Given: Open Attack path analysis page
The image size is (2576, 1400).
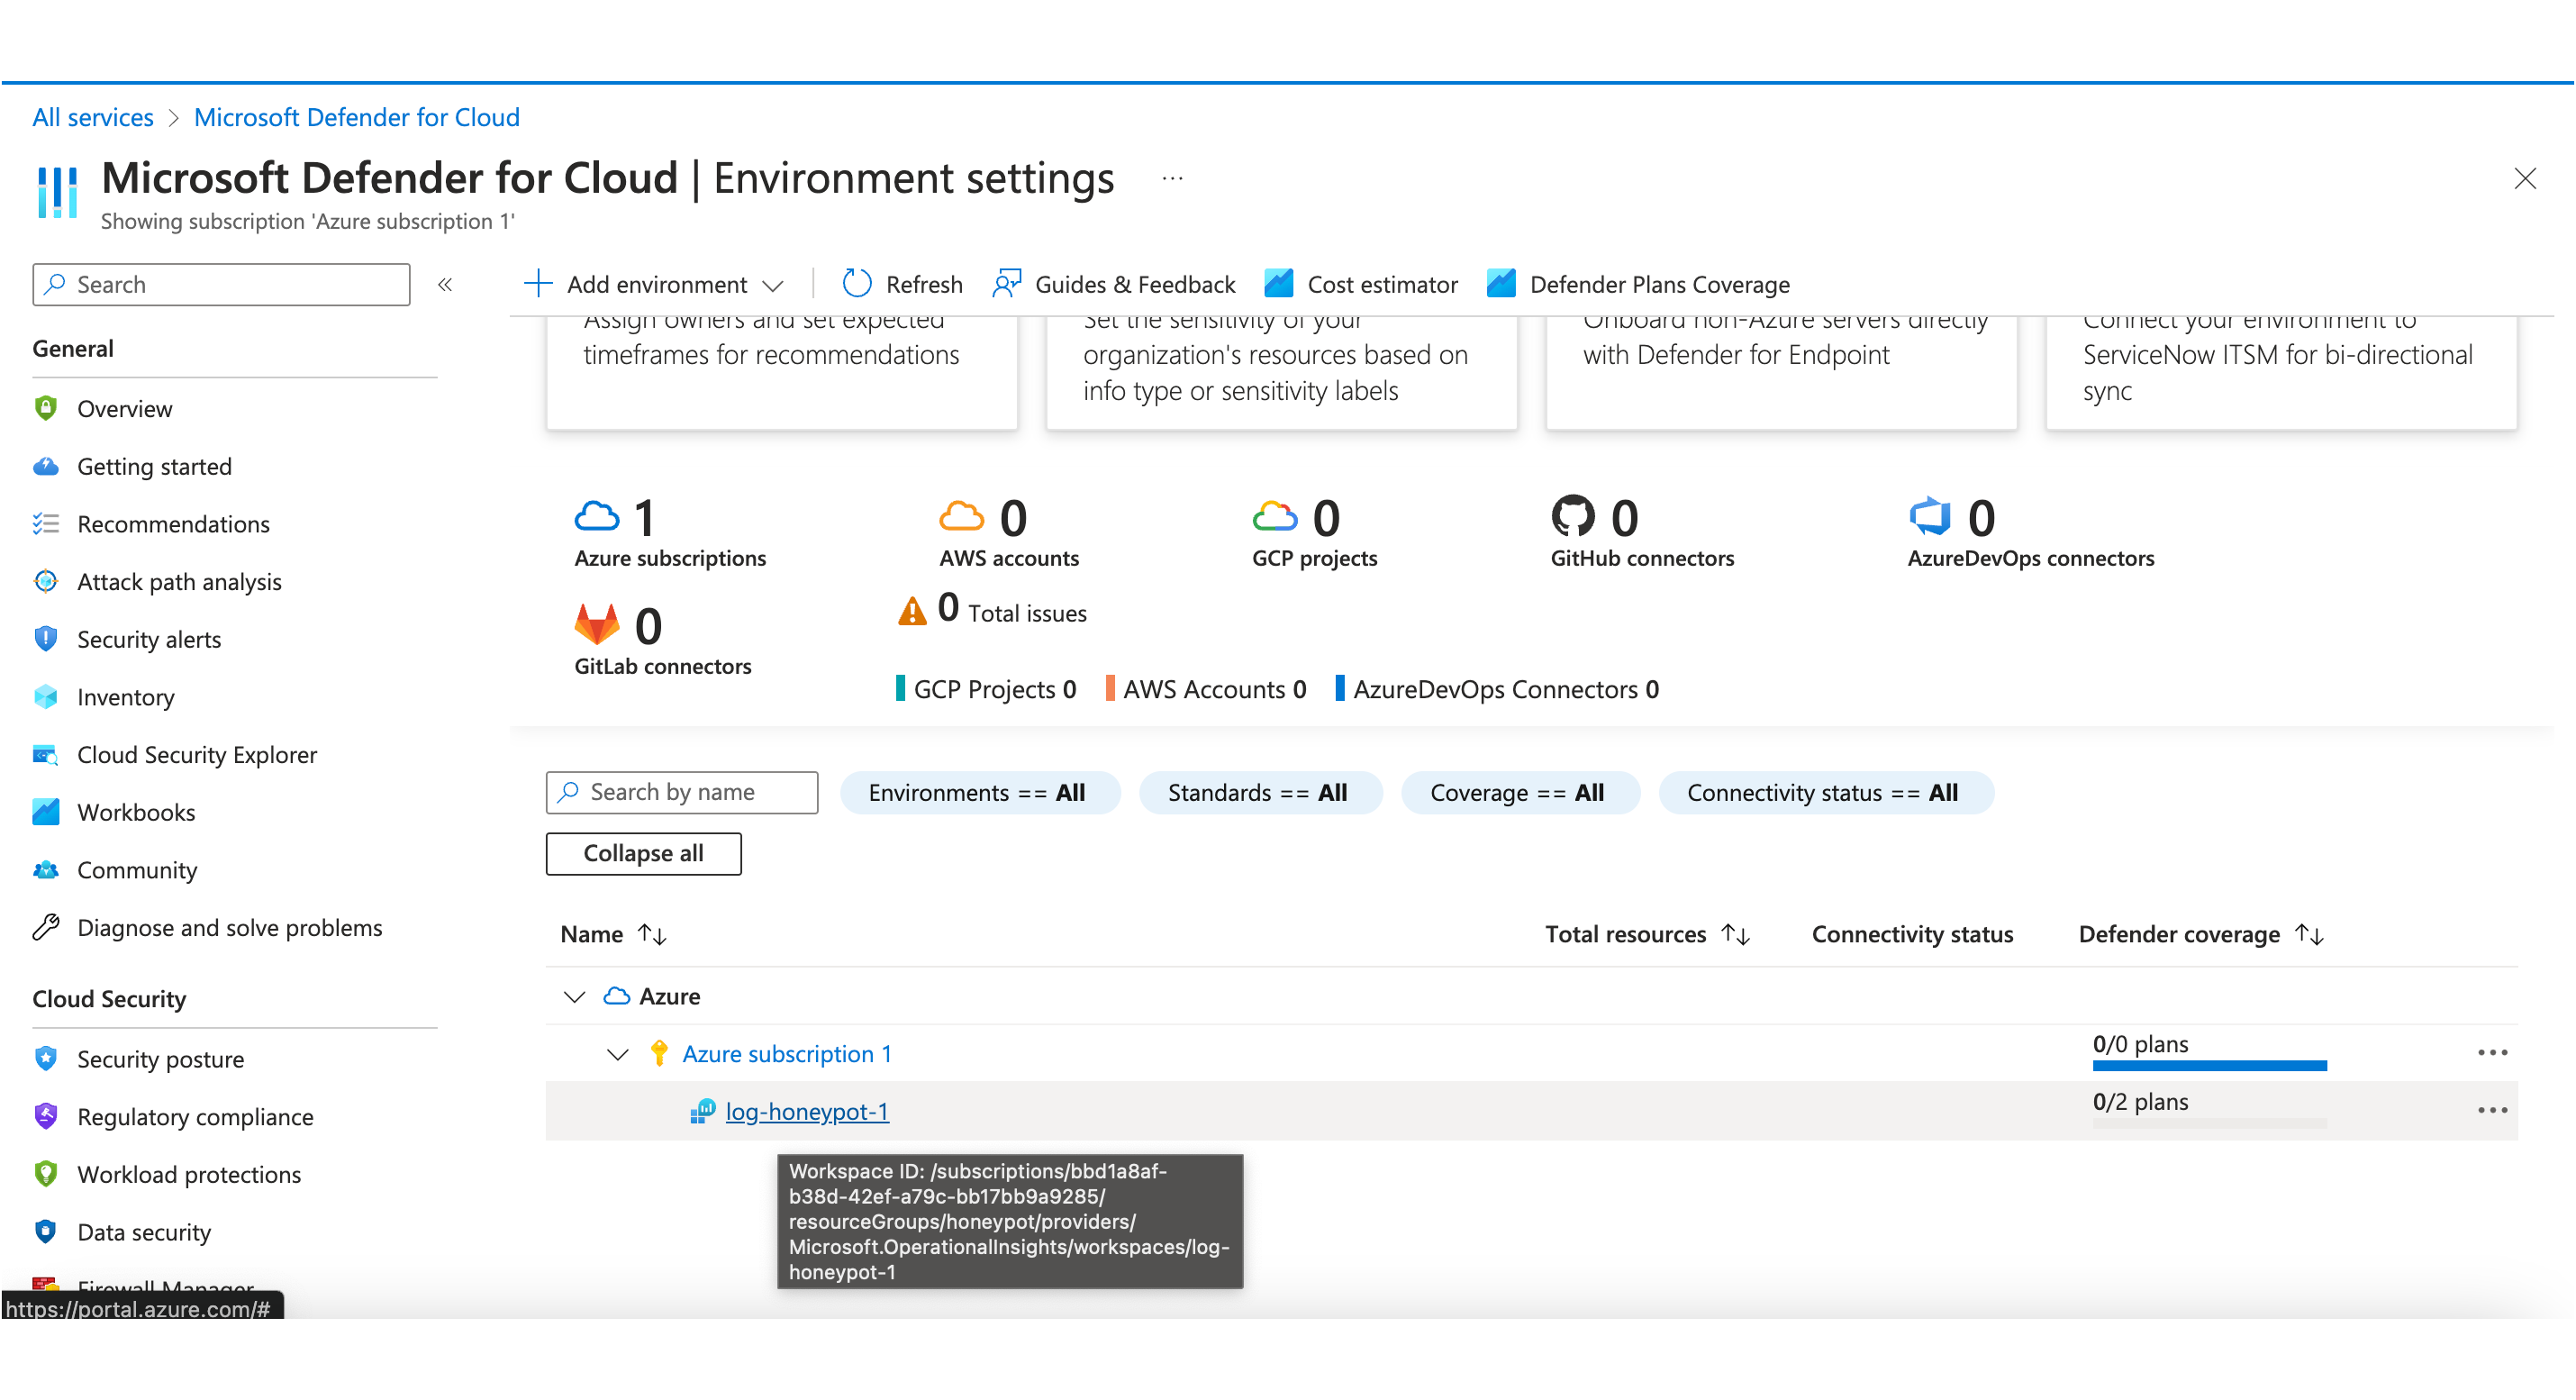Looking at the screenshot, I should tap(179, 582).
